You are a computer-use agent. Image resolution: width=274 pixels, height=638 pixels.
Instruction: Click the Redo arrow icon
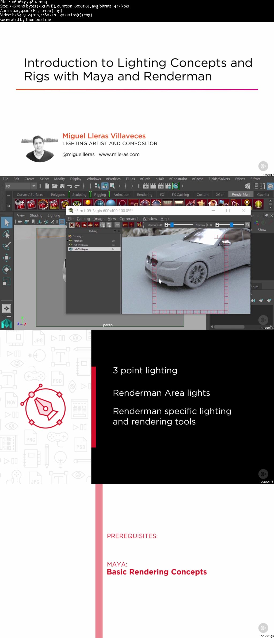tap(77, 186)
